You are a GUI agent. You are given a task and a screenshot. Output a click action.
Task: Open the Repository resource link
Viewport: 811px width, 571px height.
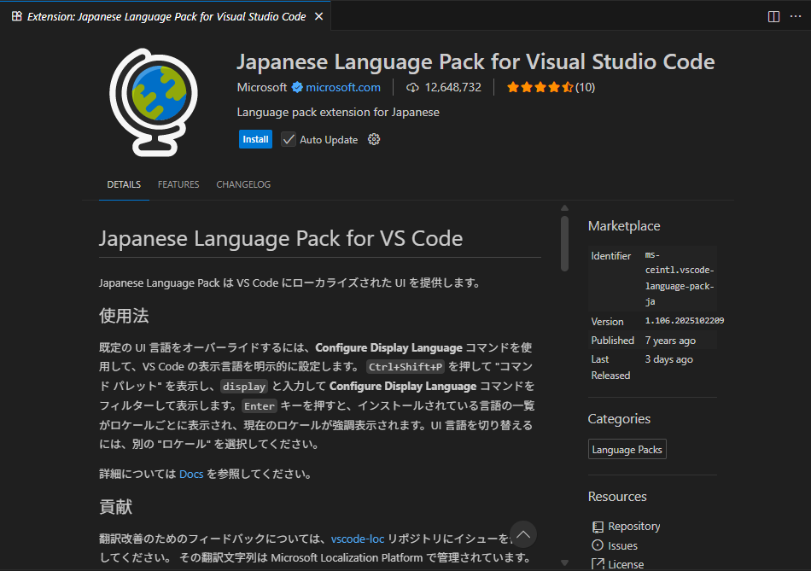click(633, 526)
